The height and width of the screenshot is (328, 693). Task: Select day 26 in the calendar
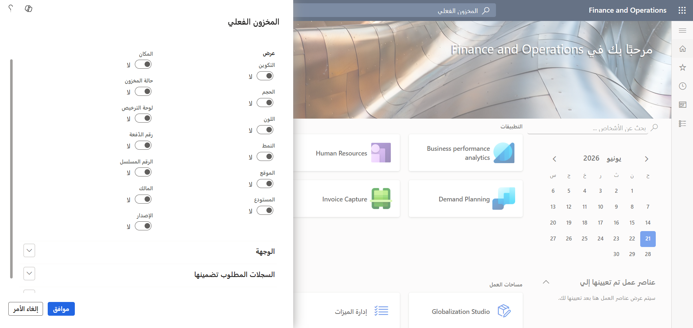point(569,239)
